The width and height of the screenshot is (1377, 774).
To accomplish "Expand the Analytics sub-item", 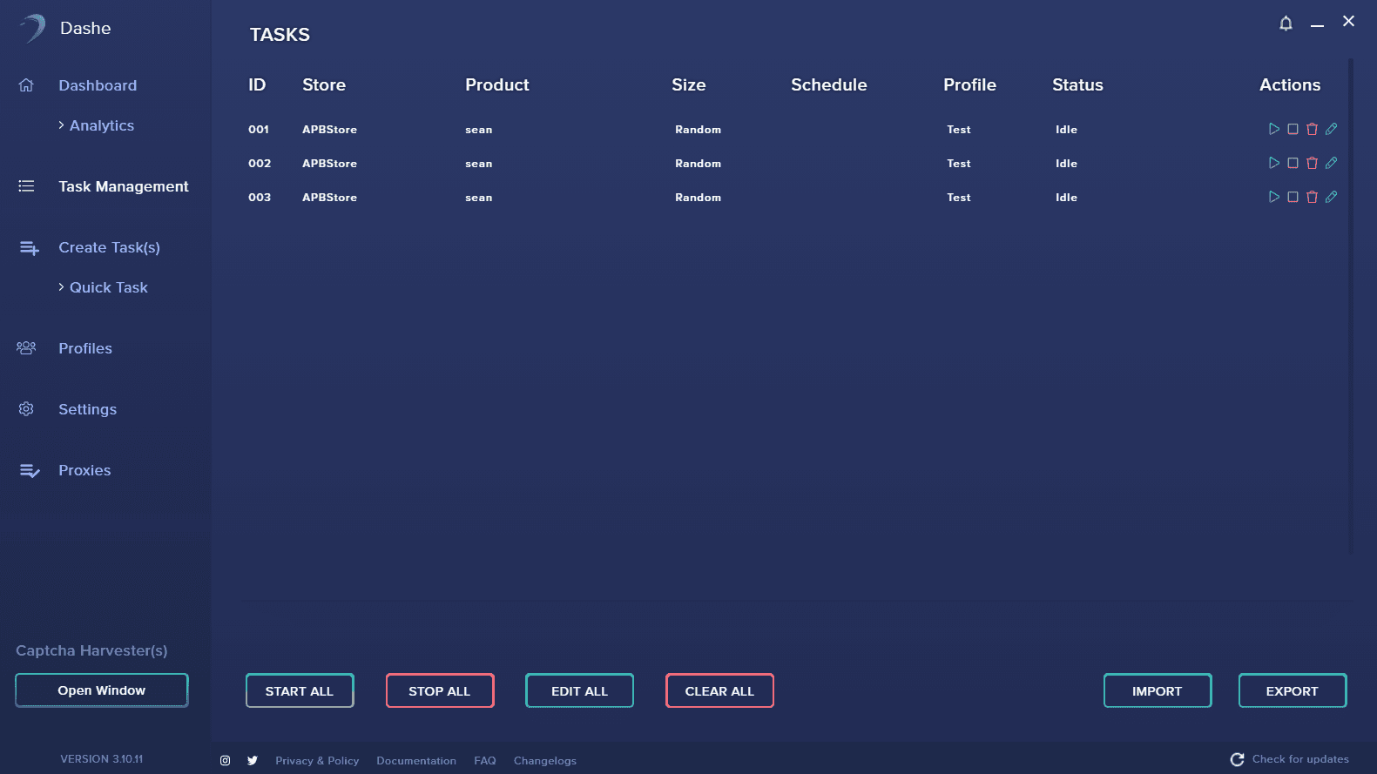I will [101, 125].
